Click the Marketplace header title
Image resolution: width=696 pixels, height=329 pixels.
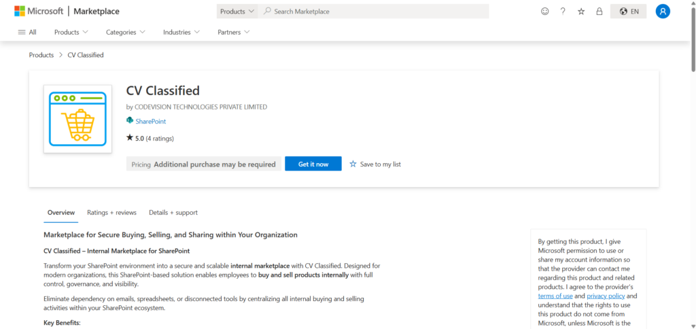(97, 12)
